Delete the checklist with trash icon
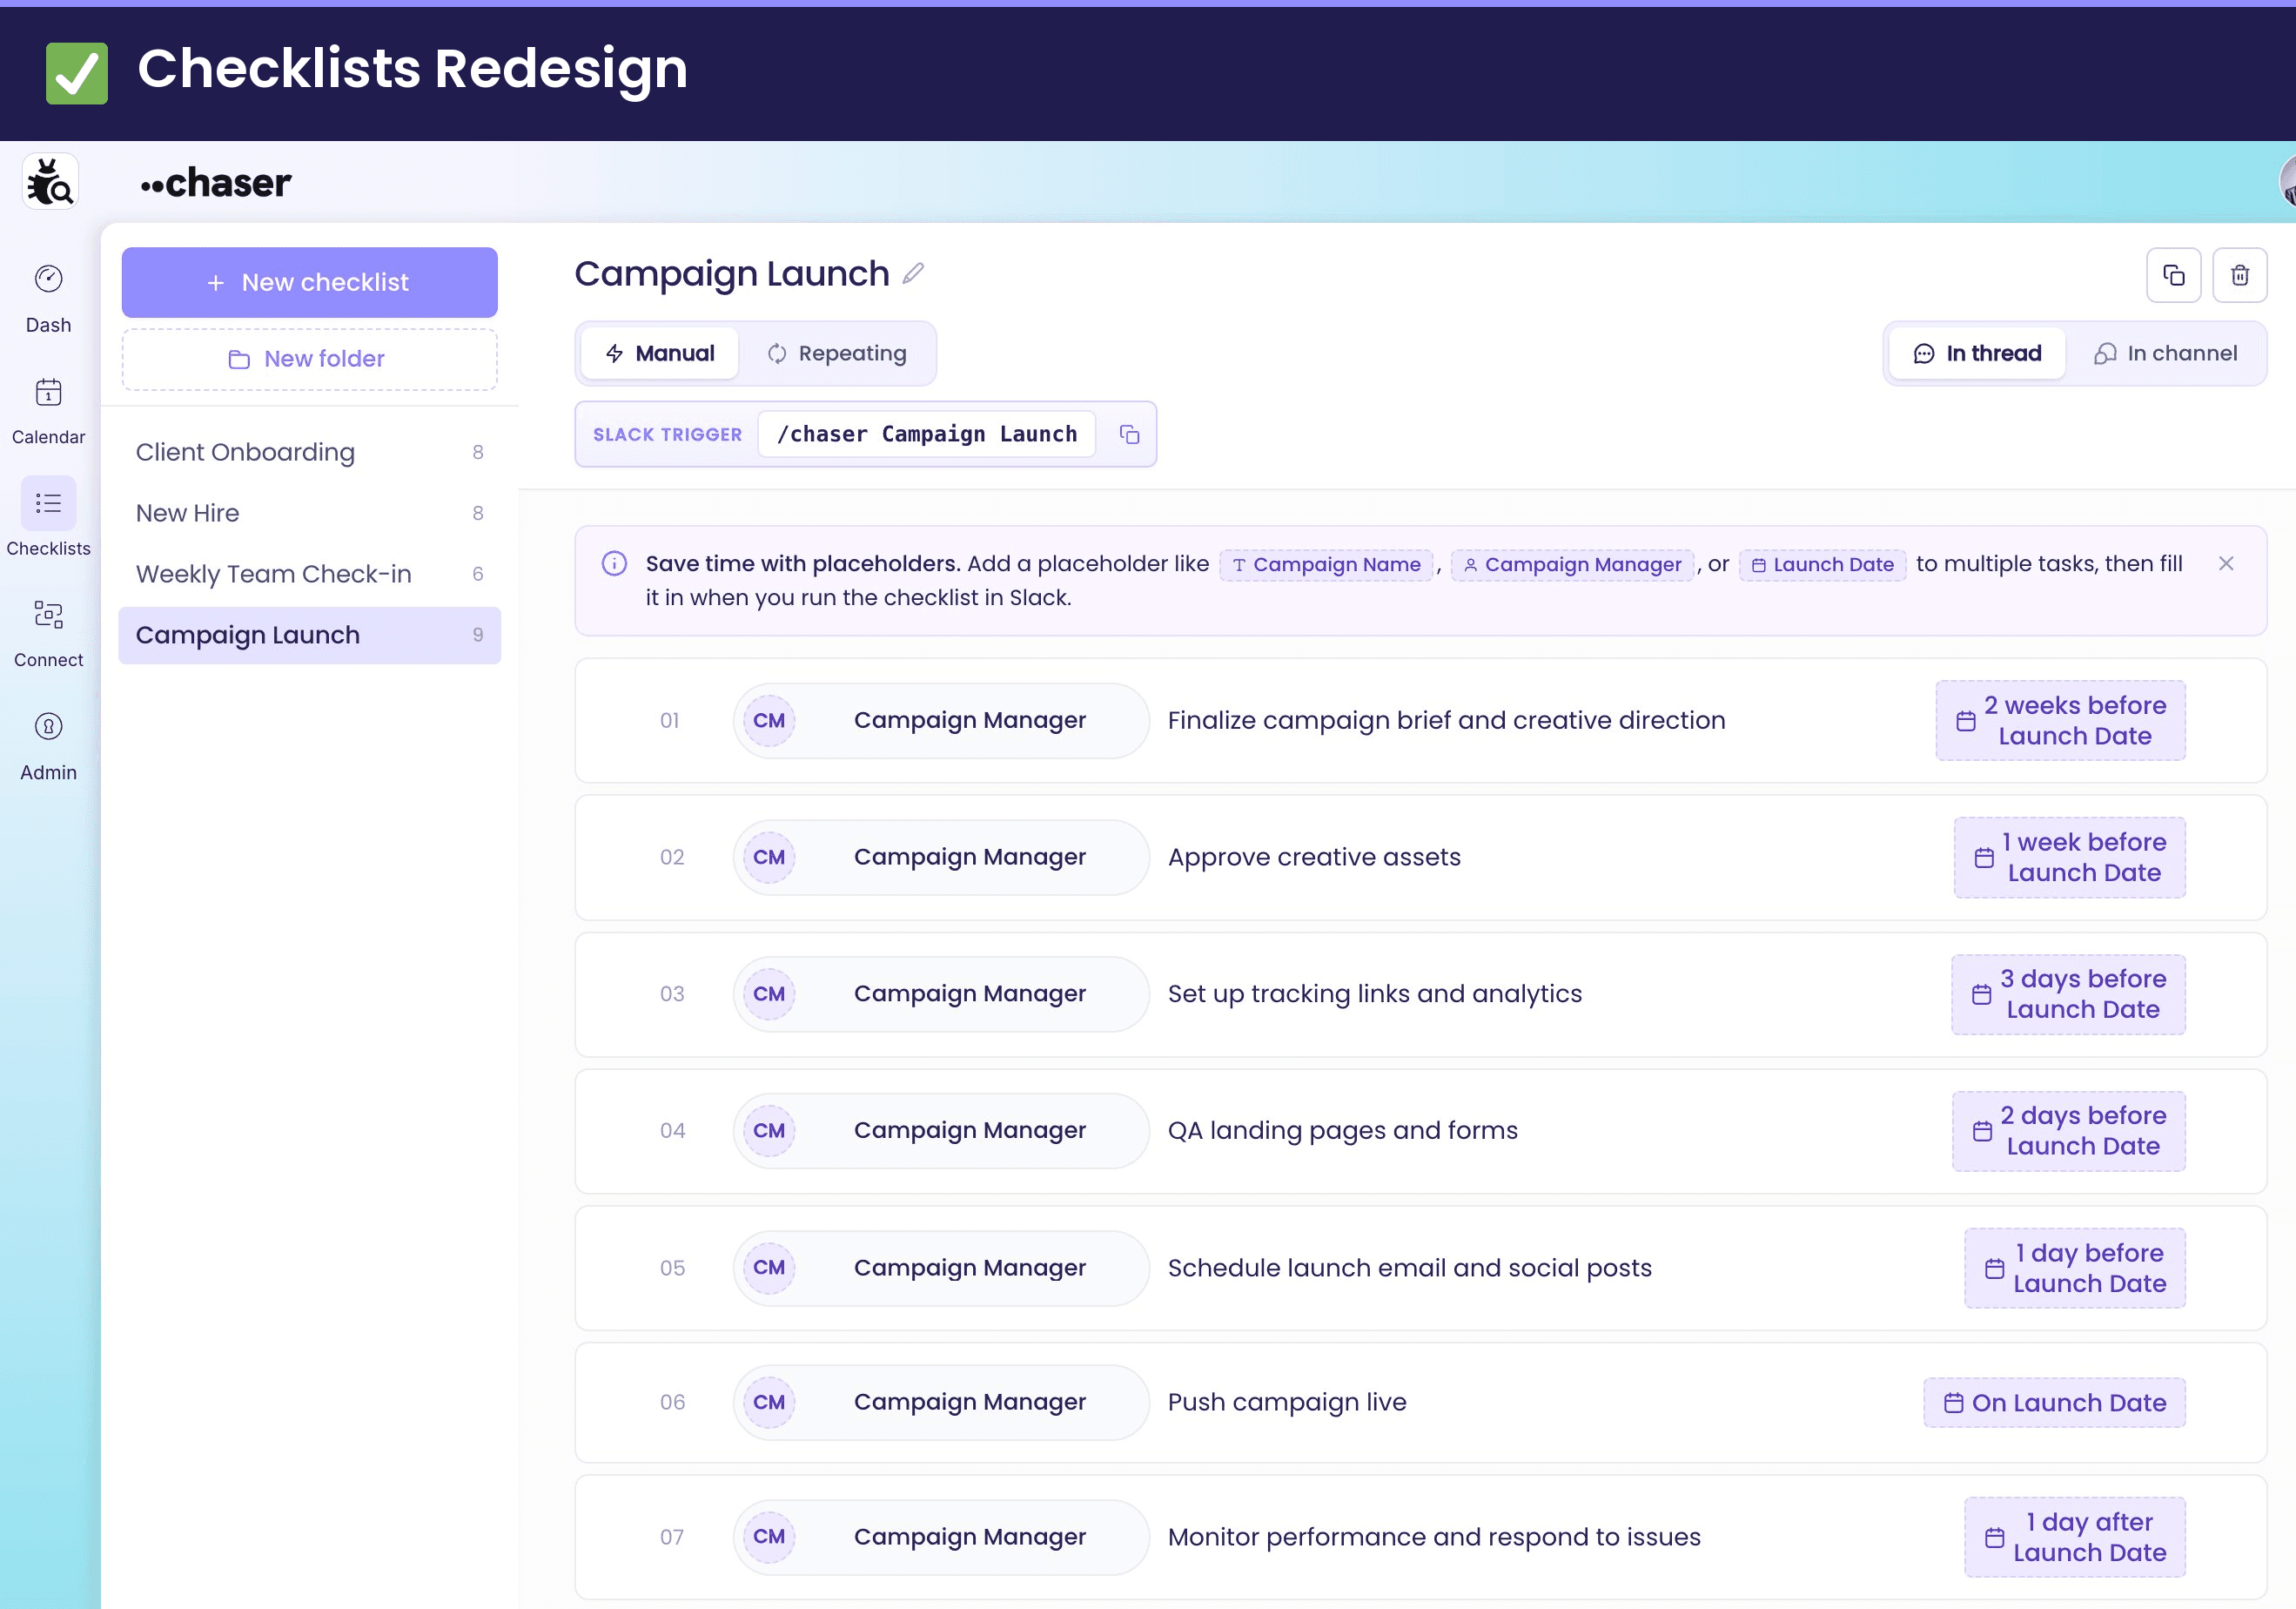Image resolution: width=2296 pixels, height=1609 pixels. (x=2239, y=275)
